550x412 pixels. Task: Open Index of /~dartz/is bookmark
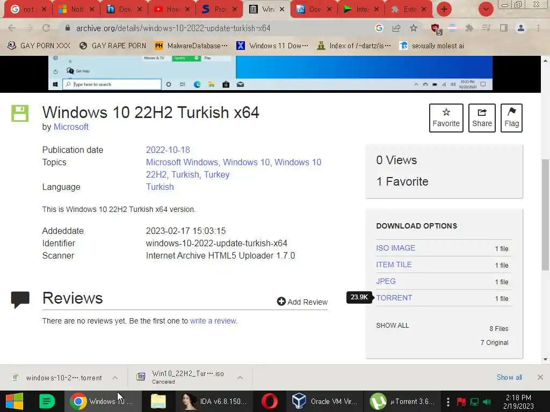pos(354,46)
